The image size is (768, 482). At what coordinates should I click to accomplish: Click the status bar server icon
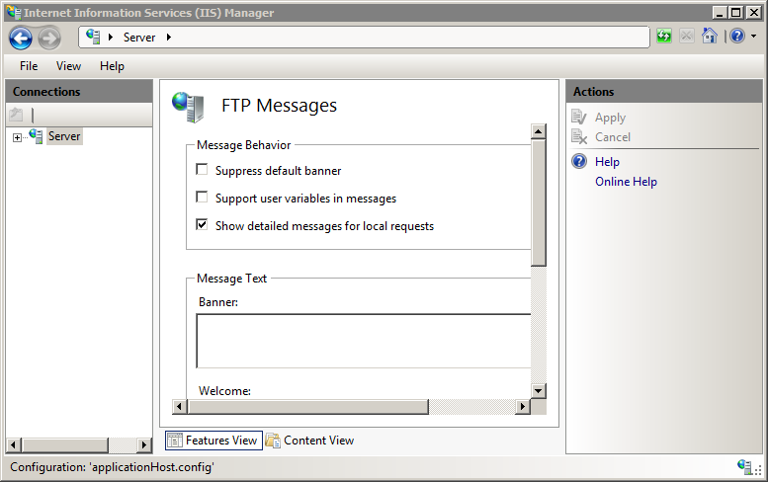pos(744,466)
